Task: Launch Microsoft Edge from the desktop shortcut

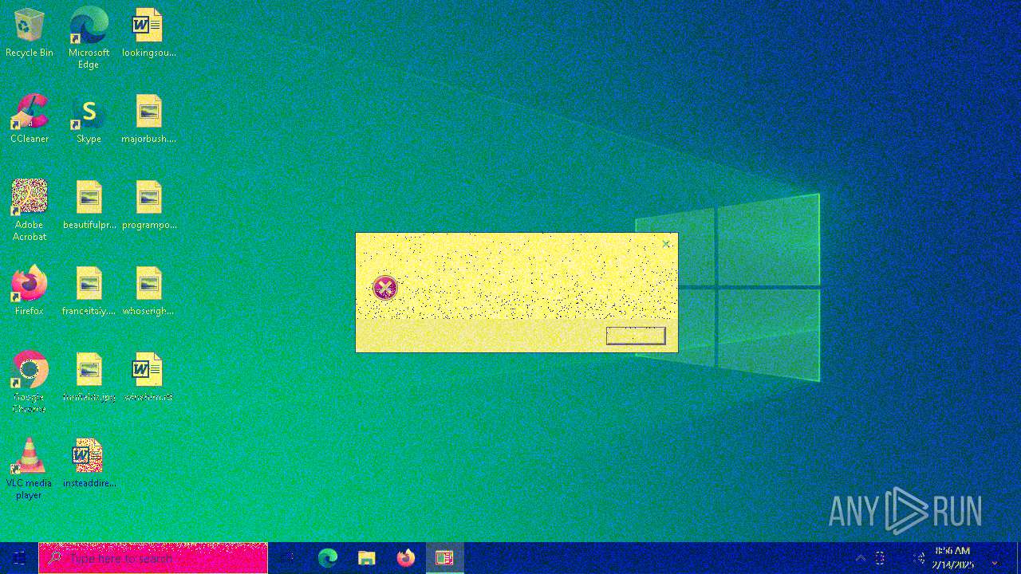Action: (89, 38)
